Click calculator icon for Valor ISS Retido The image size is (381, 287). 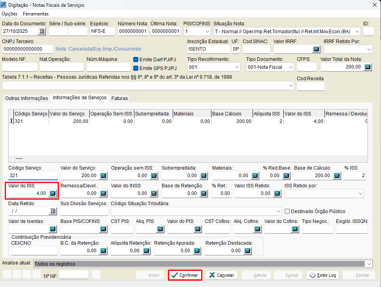(277, 193)
